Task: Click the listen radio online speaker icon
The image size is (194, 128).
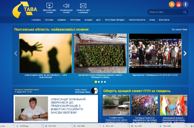Action: [x=66, y=6]
